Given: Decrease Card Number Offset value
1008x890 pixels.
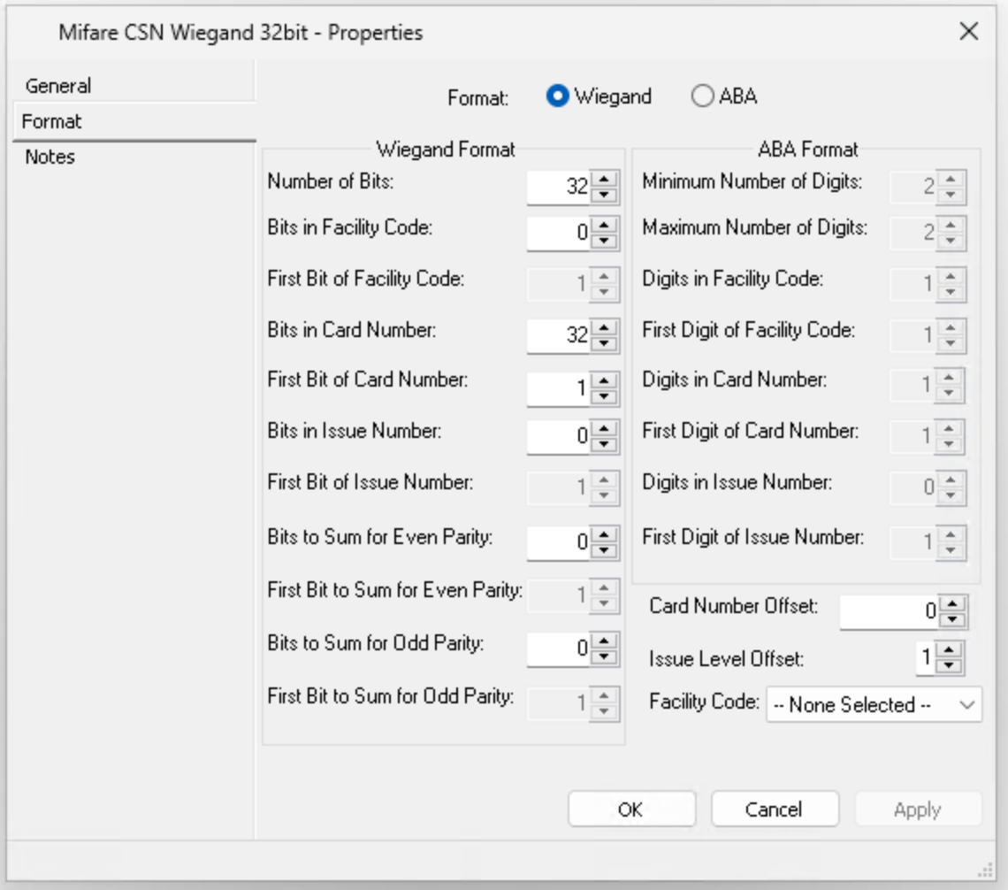Looking at the screenshot, I should (x=952, y=619).
